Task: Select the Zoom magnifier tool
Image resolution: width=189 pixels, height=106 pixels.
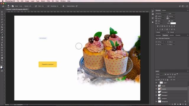Action: tap(2, 60)
